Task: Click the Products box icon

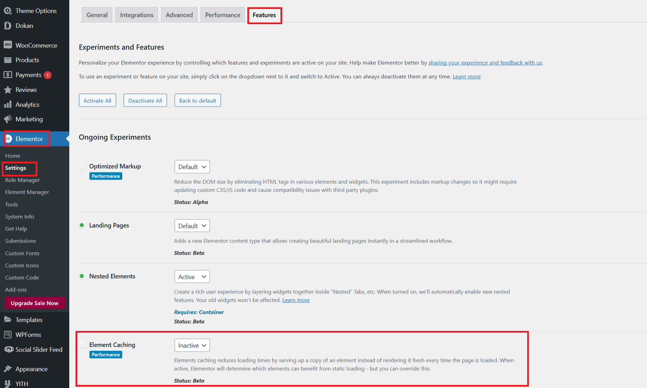Action: (8, 60)
